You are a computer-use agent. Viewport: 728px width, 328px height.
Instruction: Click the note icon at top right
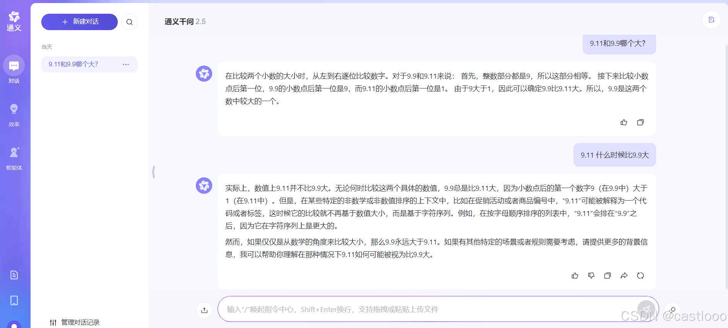click(x=711, y=20)
